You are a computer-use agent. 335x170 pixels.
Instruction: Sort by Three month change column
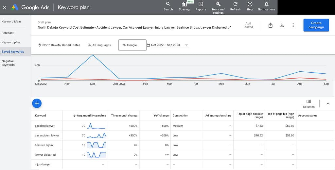point(124,116)
